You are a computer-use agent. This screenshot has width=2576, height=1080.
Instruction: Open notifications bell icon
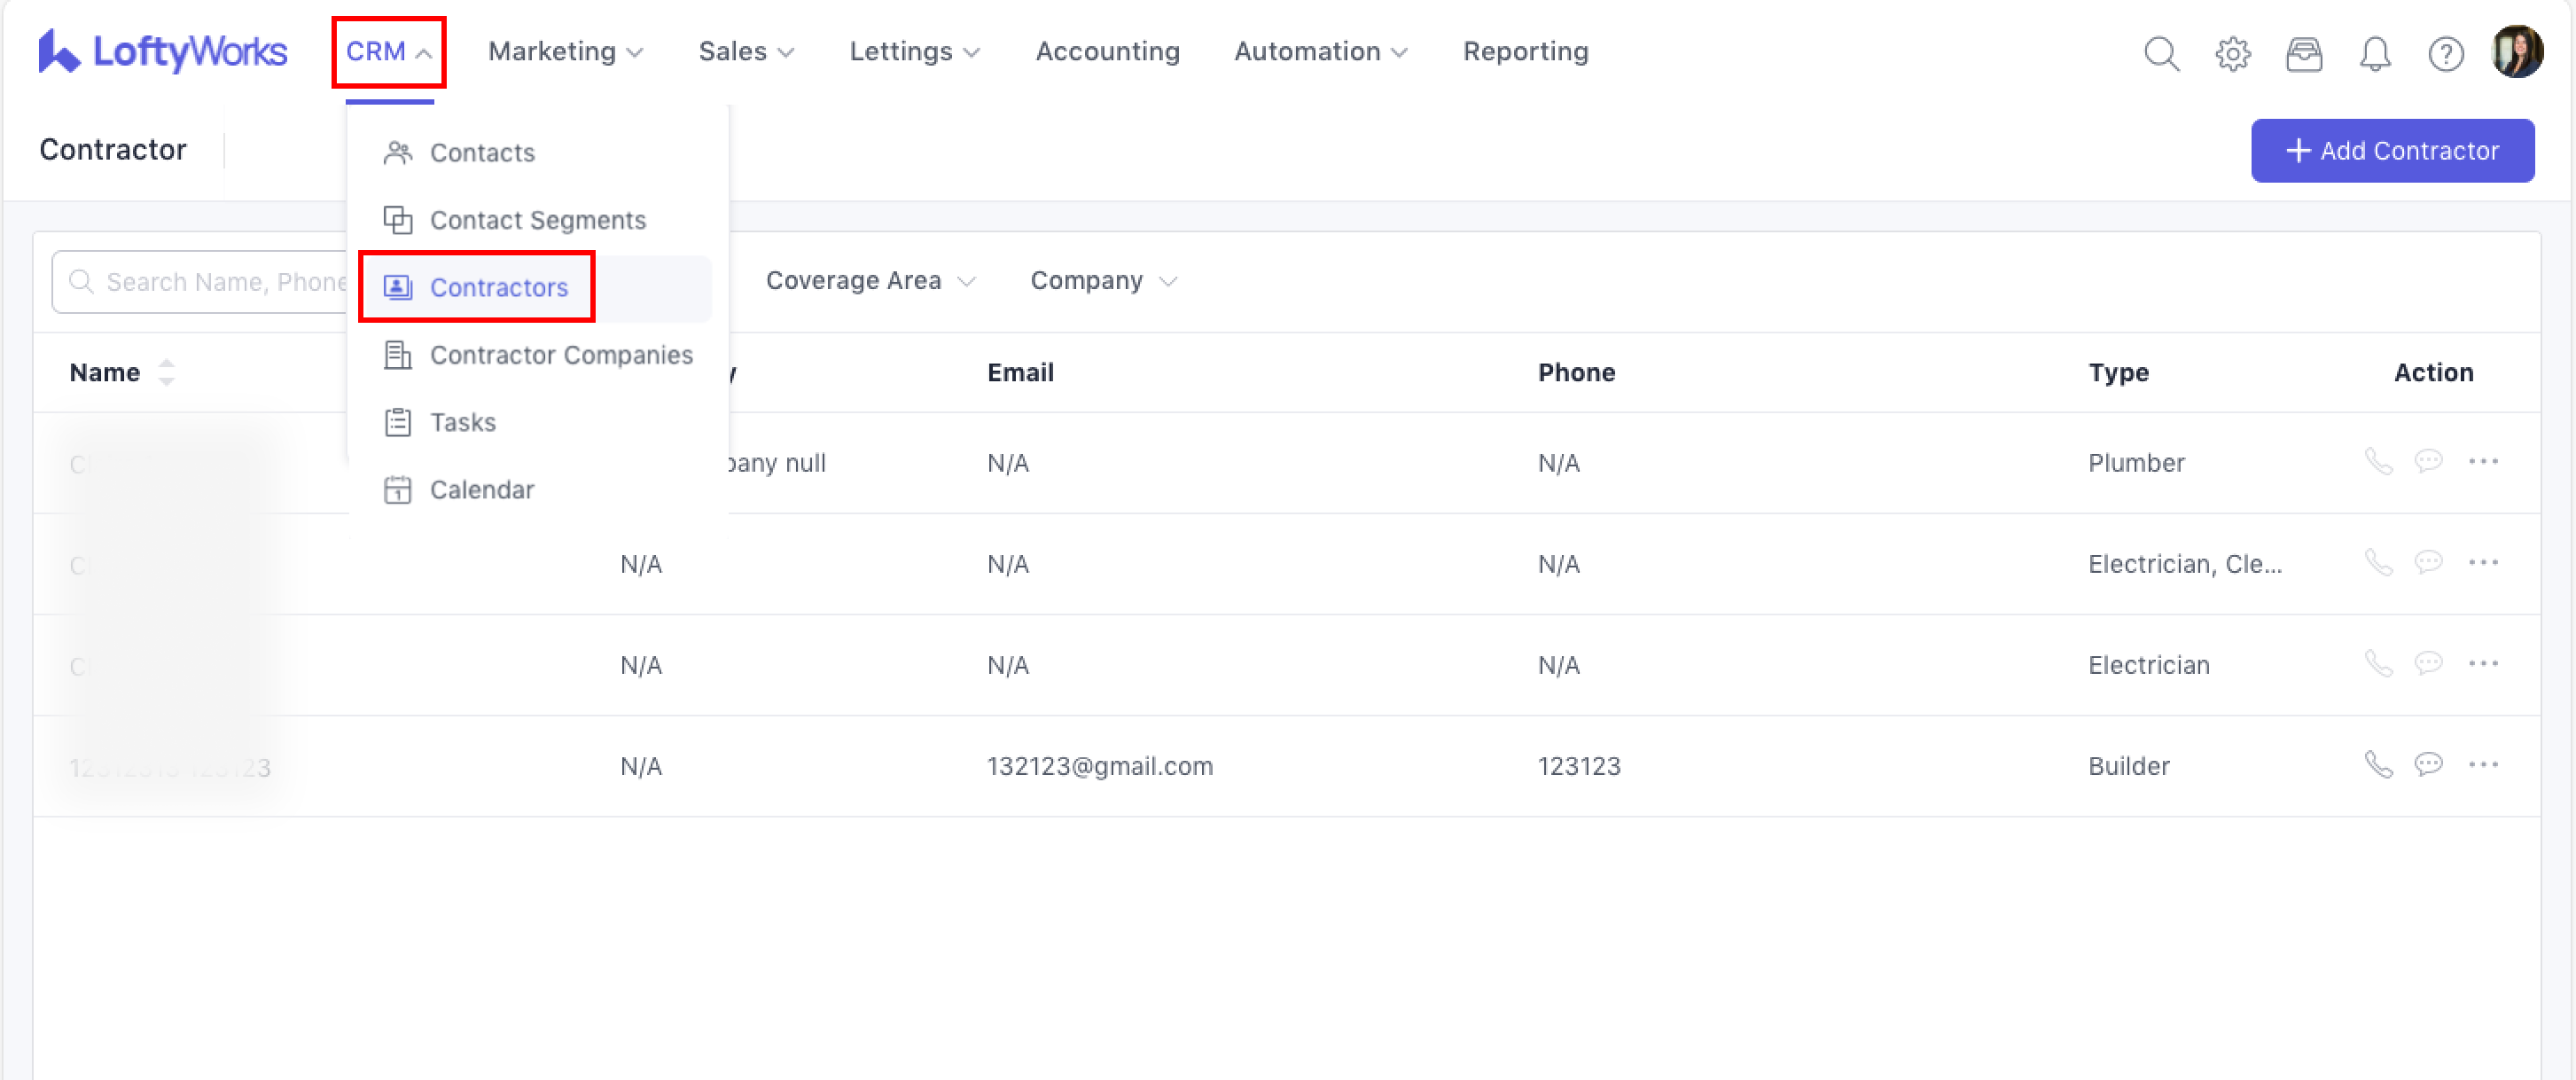[2374, 53]
